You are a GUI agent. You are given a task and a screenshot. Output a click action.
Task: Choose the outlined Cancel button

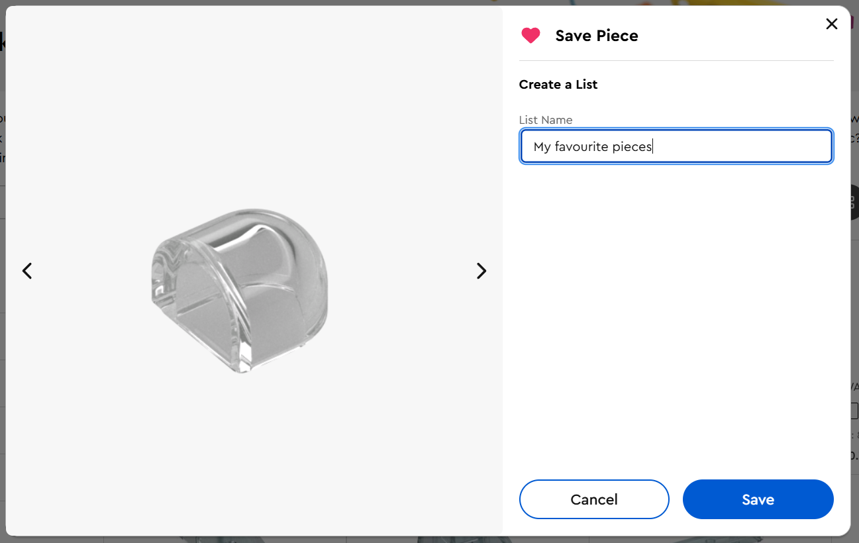pos(594,499)
